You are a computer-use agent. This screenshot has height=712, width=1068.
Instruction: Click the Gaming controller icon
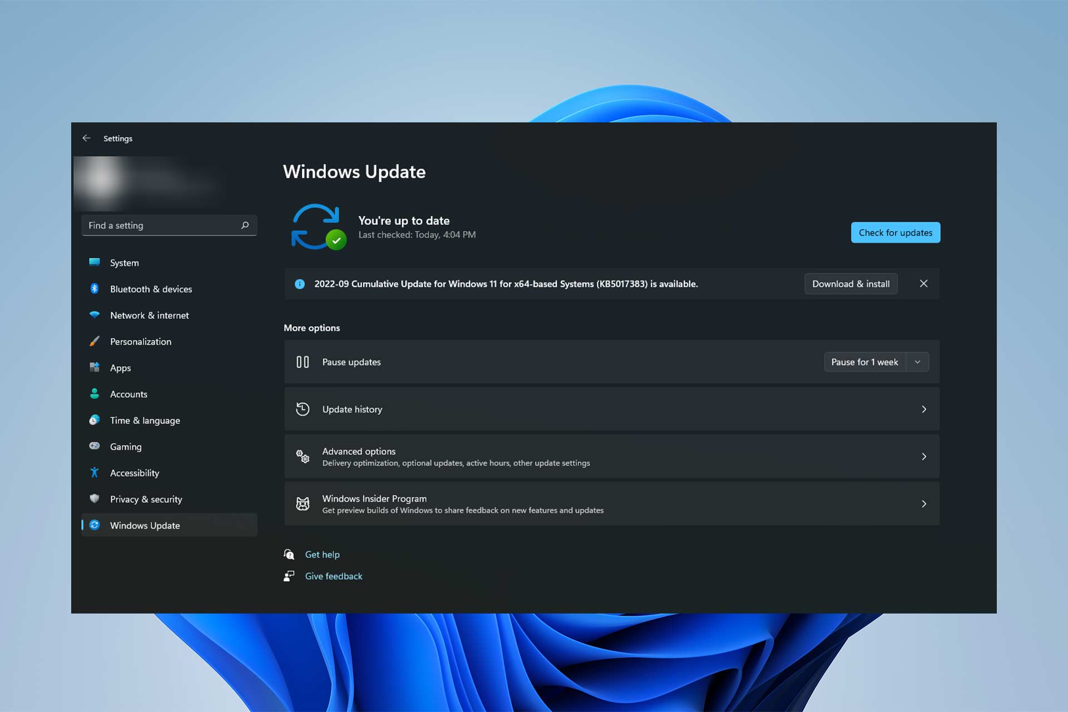tap(95, 446)
